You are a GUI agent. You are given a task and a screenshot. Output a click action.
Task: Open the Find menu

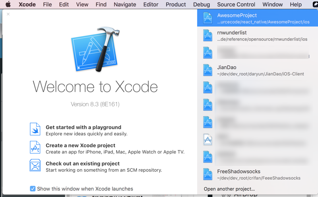click(101, 4)
